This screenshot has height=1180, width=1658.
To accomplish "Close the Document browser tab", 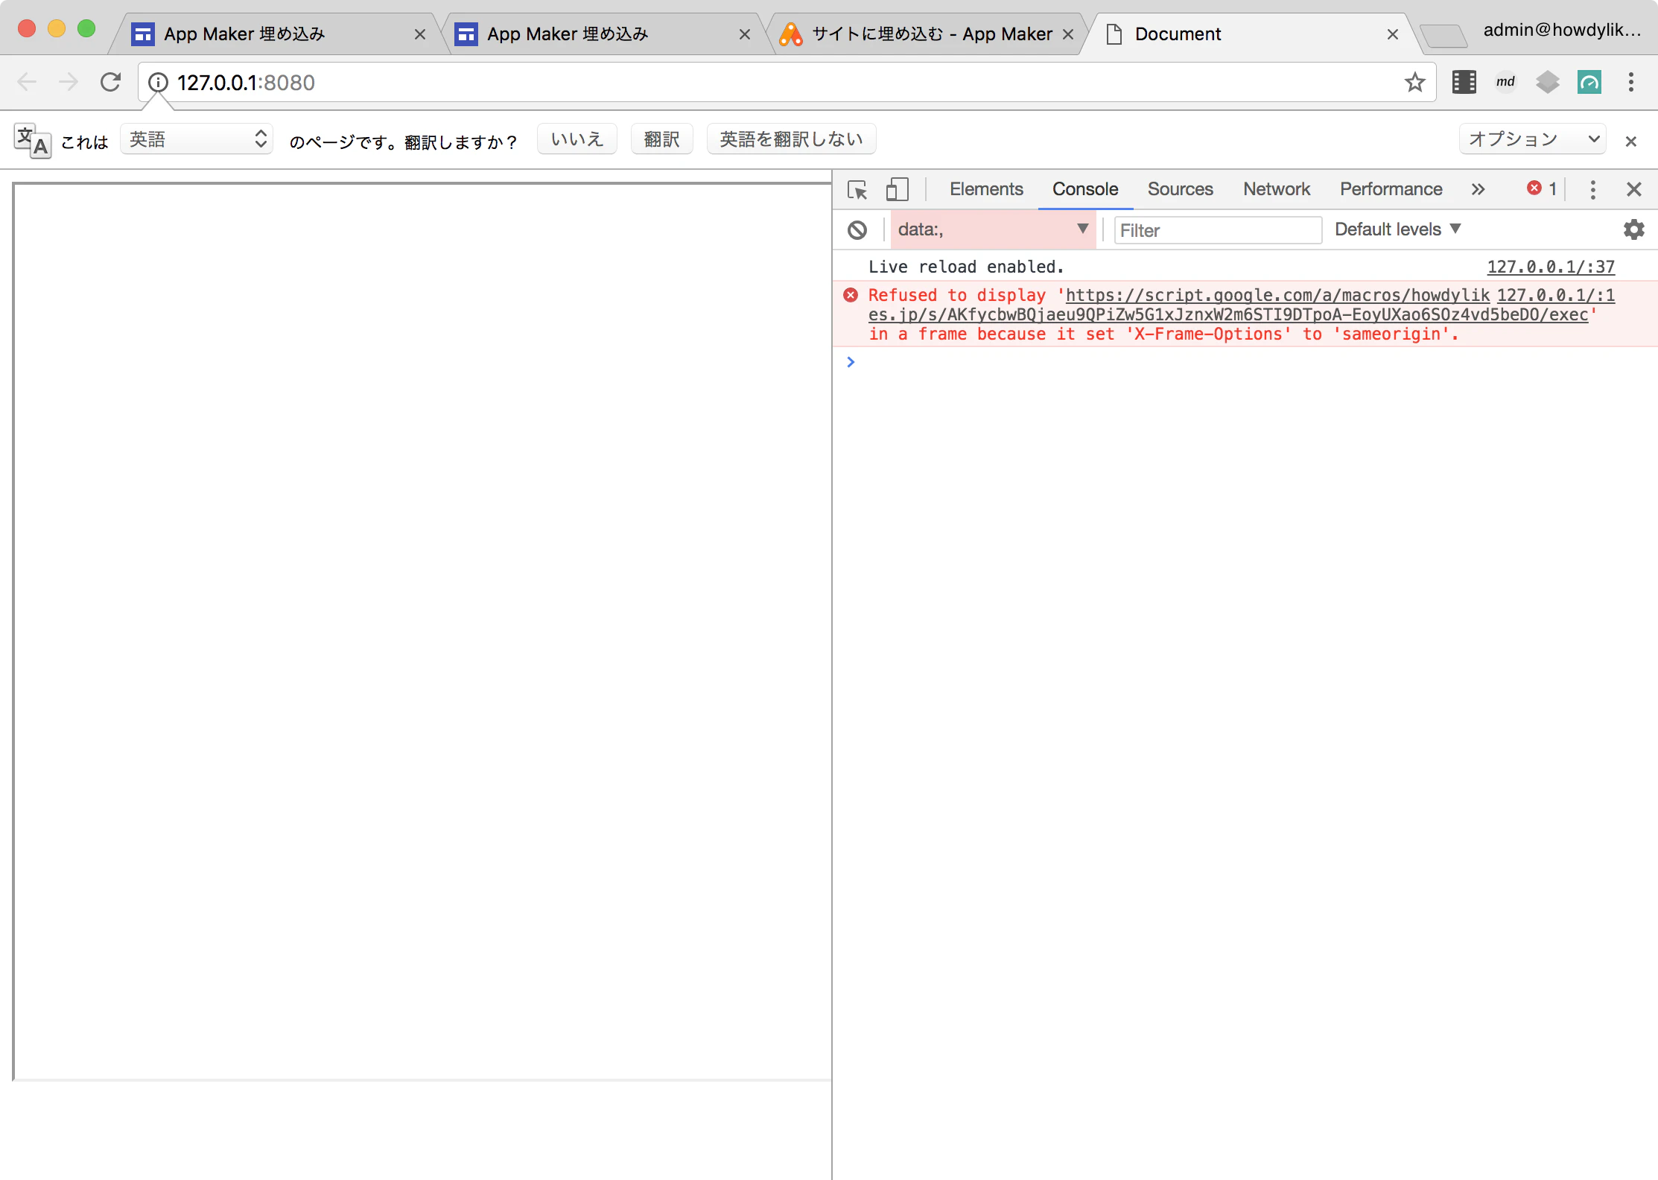I will (1393, 34).
